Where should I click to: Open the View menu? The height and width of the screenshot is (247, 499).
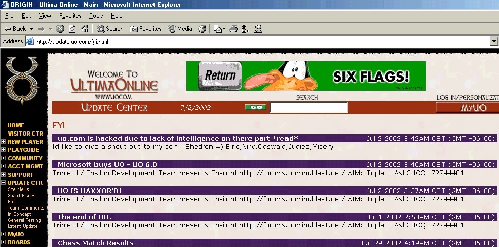tap(45, 16)
